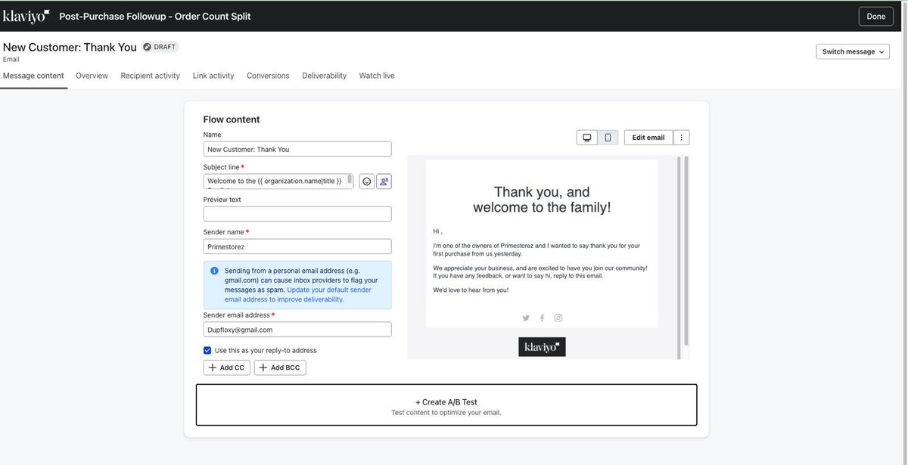Screen dimensions: 908x465
Task: Click the Sender email address field
Action: [x=297, y=330]
